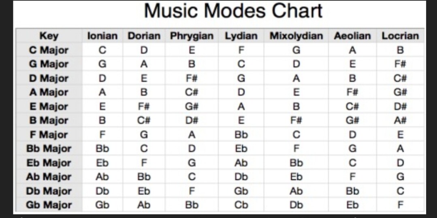The height and width of the screenshot is (218, 437).
Task: Select the Dorian column header
Action: pyautogui.click(x=144, y=36)
